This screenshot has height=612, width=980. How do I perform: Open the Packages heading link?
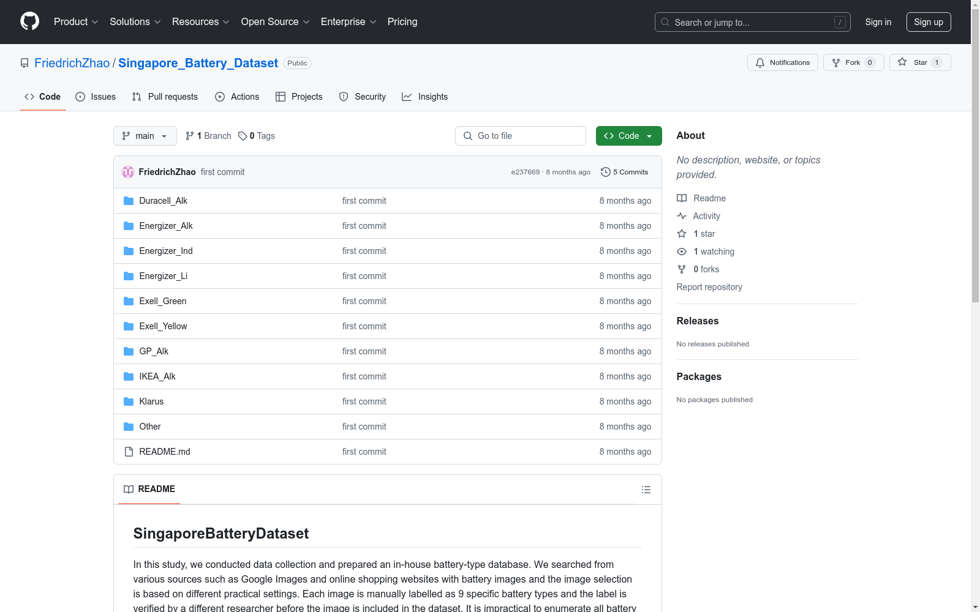[699, 376]
